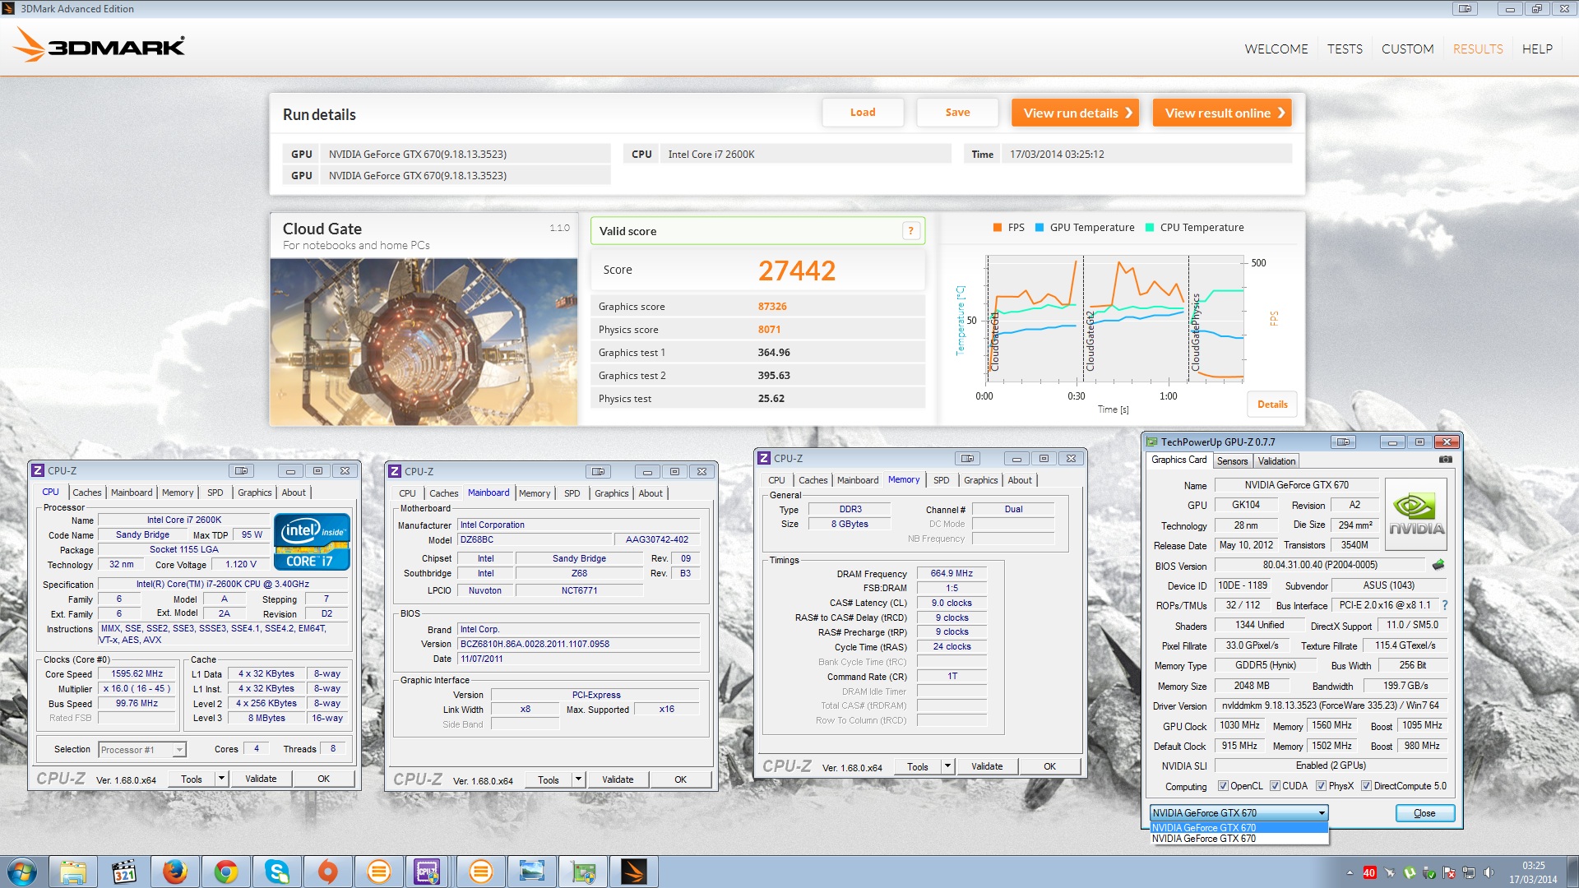Image resolution: width=1579 pixels, height=888 pixels.
Task: Open the chart Details button
Action: (1272, 404)
